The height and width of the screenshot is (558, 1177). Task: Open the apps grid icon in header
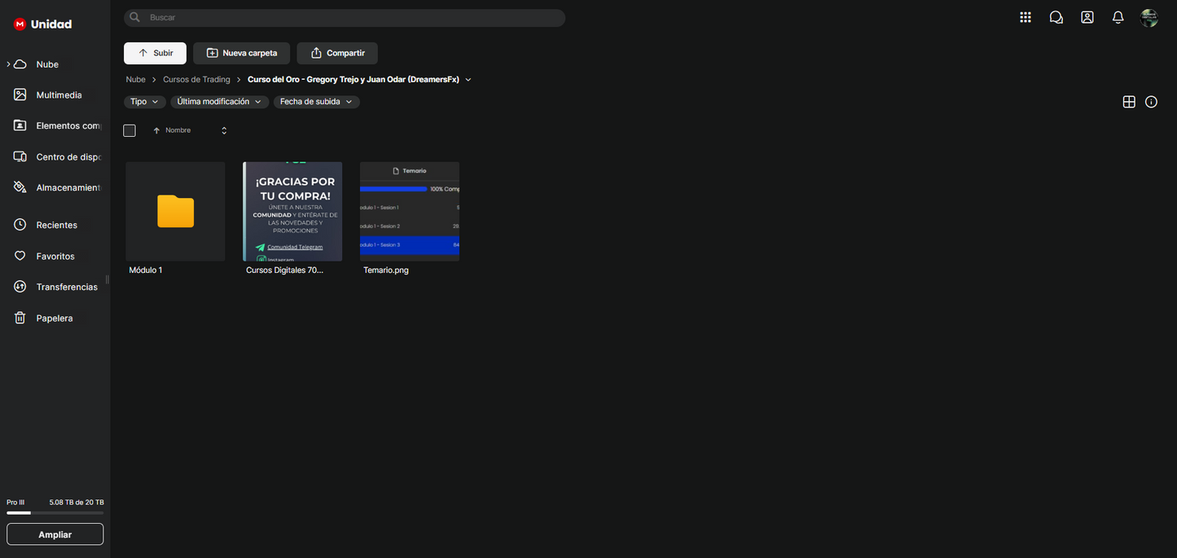click(x=1025, y=17)
